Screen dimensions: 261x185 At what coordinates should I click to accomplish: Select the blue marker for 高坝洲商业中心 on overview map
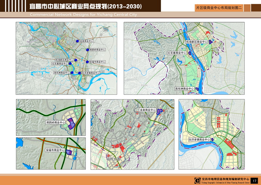click(x=72, y=73)
